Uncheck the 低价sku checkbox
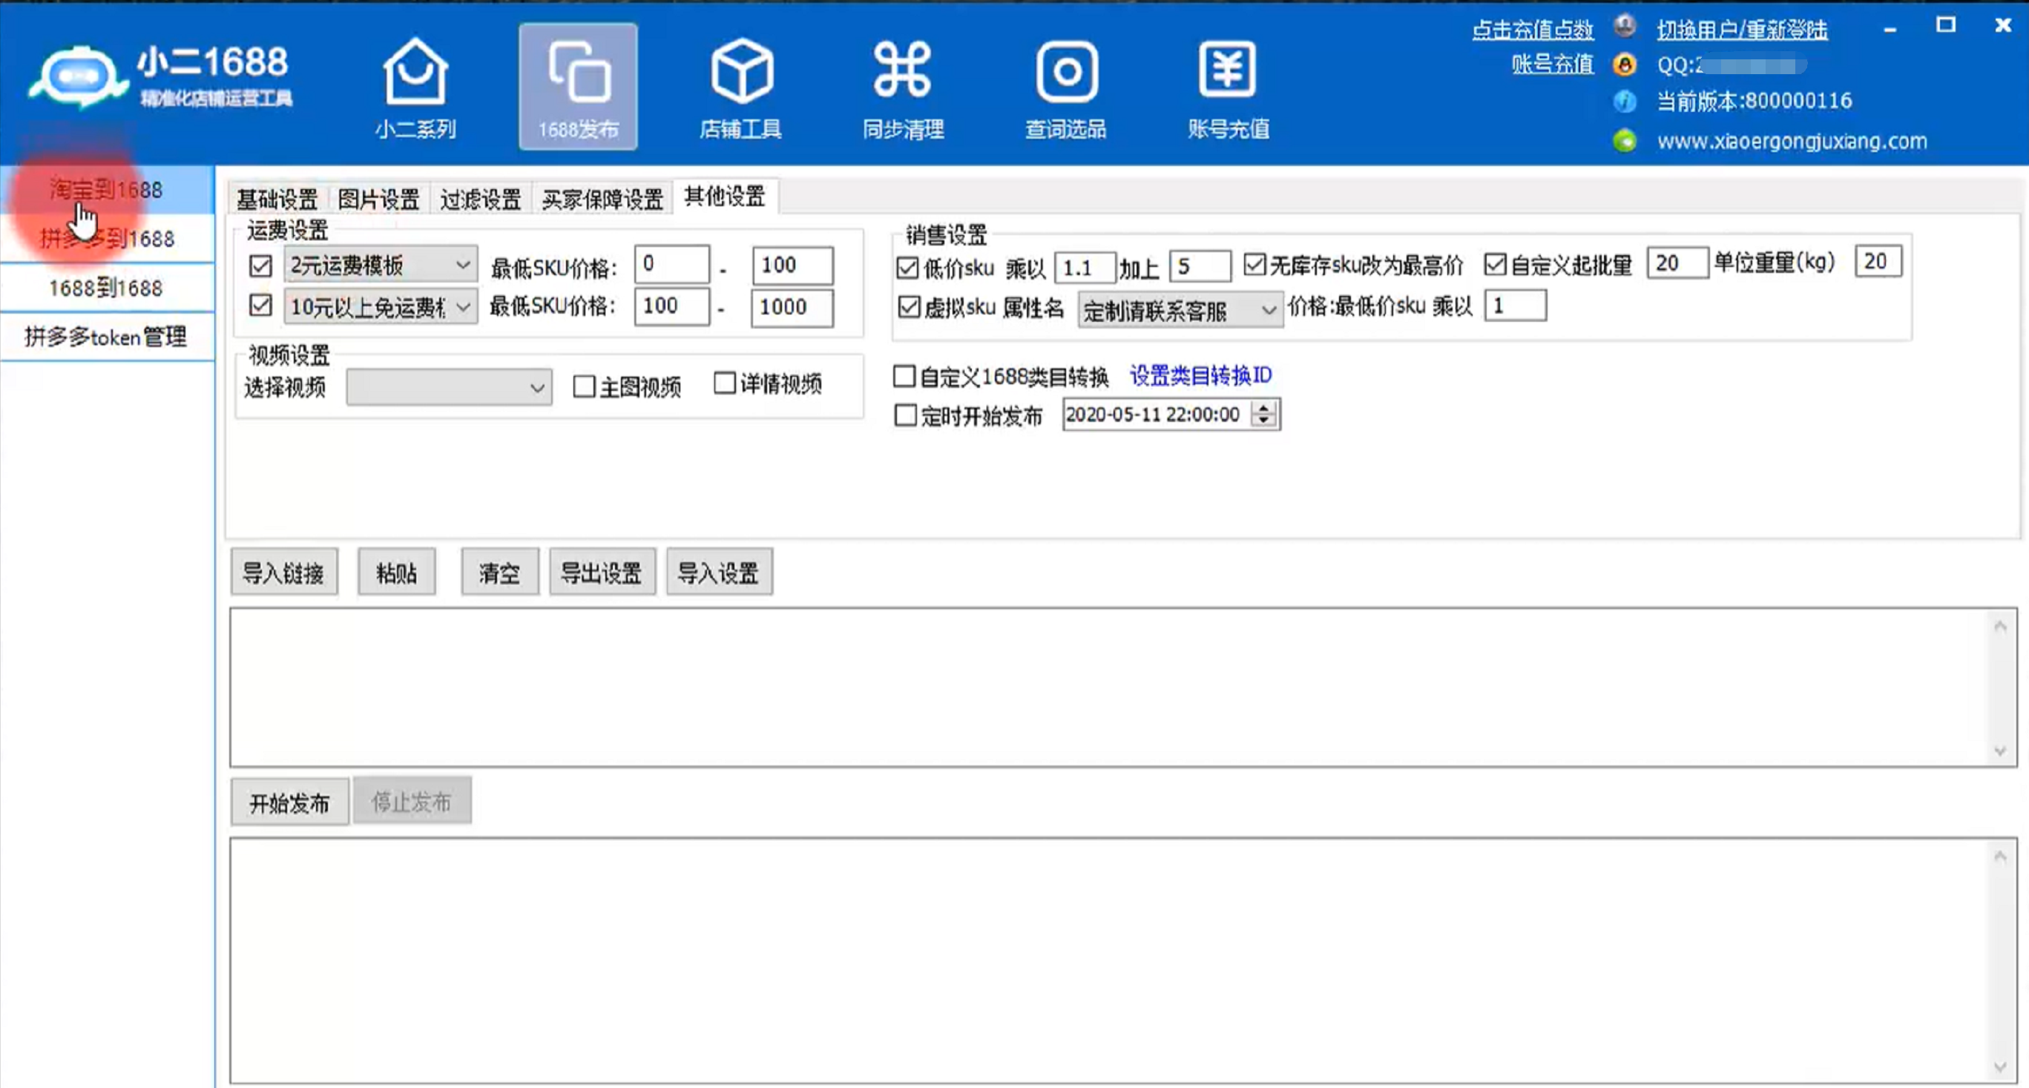Image resolution: width=2029 pixels, height=1088 pixels. coord(907,268)
